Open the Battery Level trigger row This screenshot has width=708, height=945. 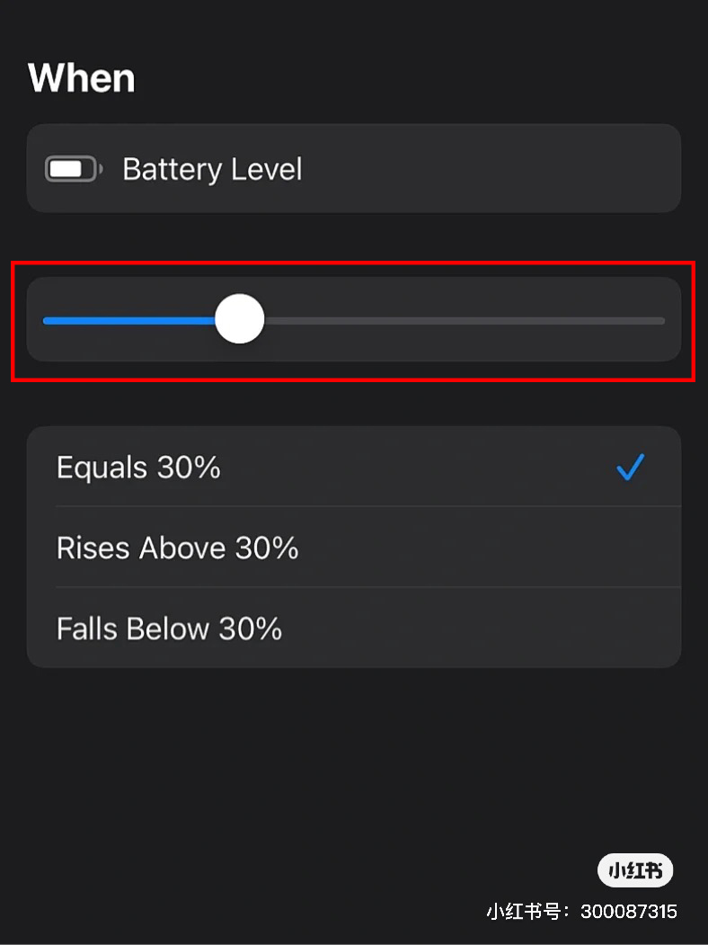pyautogui.click(x=353, y=168)
